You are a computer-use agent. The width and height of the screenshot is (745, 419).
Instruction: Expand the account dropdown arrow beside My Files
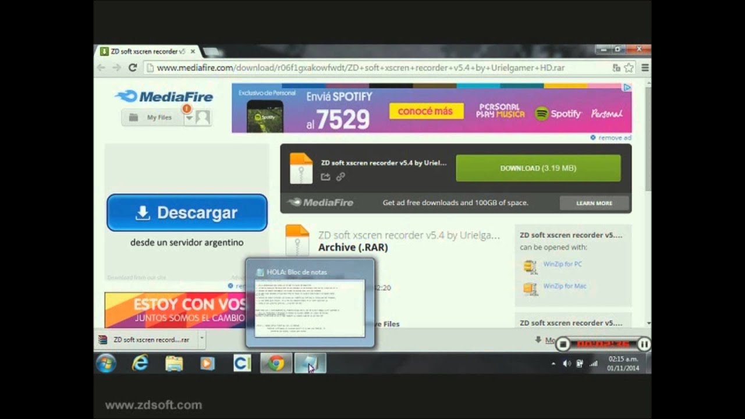pyautogui.click(x=189, y=118)
